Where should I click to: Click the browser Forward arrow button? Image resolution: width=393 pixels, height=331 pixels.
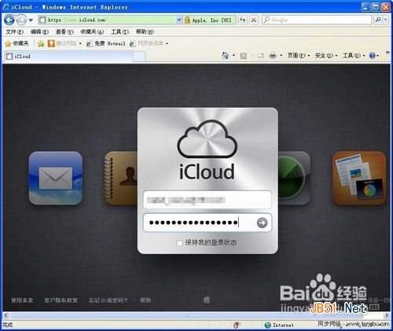click(x=21, y=20)
